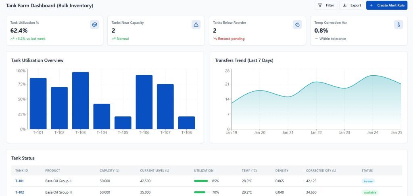The image size is (413, 196).
Task: Sort by the Capacity (L) column header
Action: click(109, 170)
